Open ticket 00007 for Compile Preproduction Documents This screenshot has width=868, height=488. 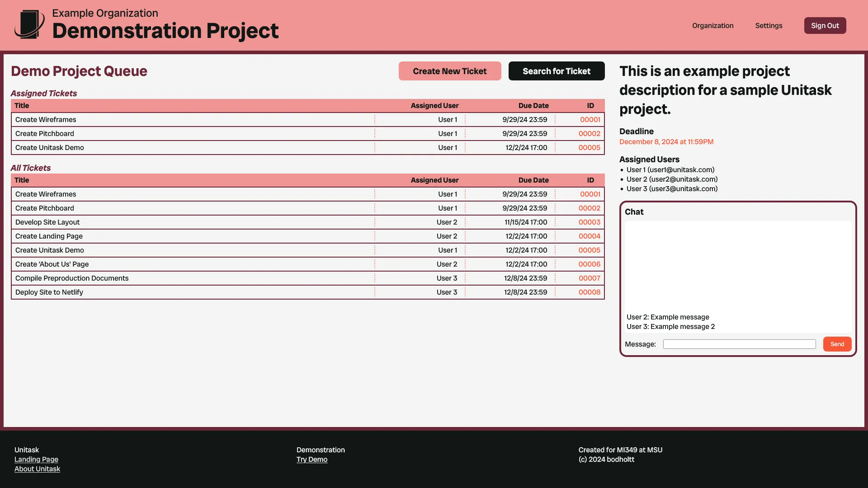click(589, 278)
